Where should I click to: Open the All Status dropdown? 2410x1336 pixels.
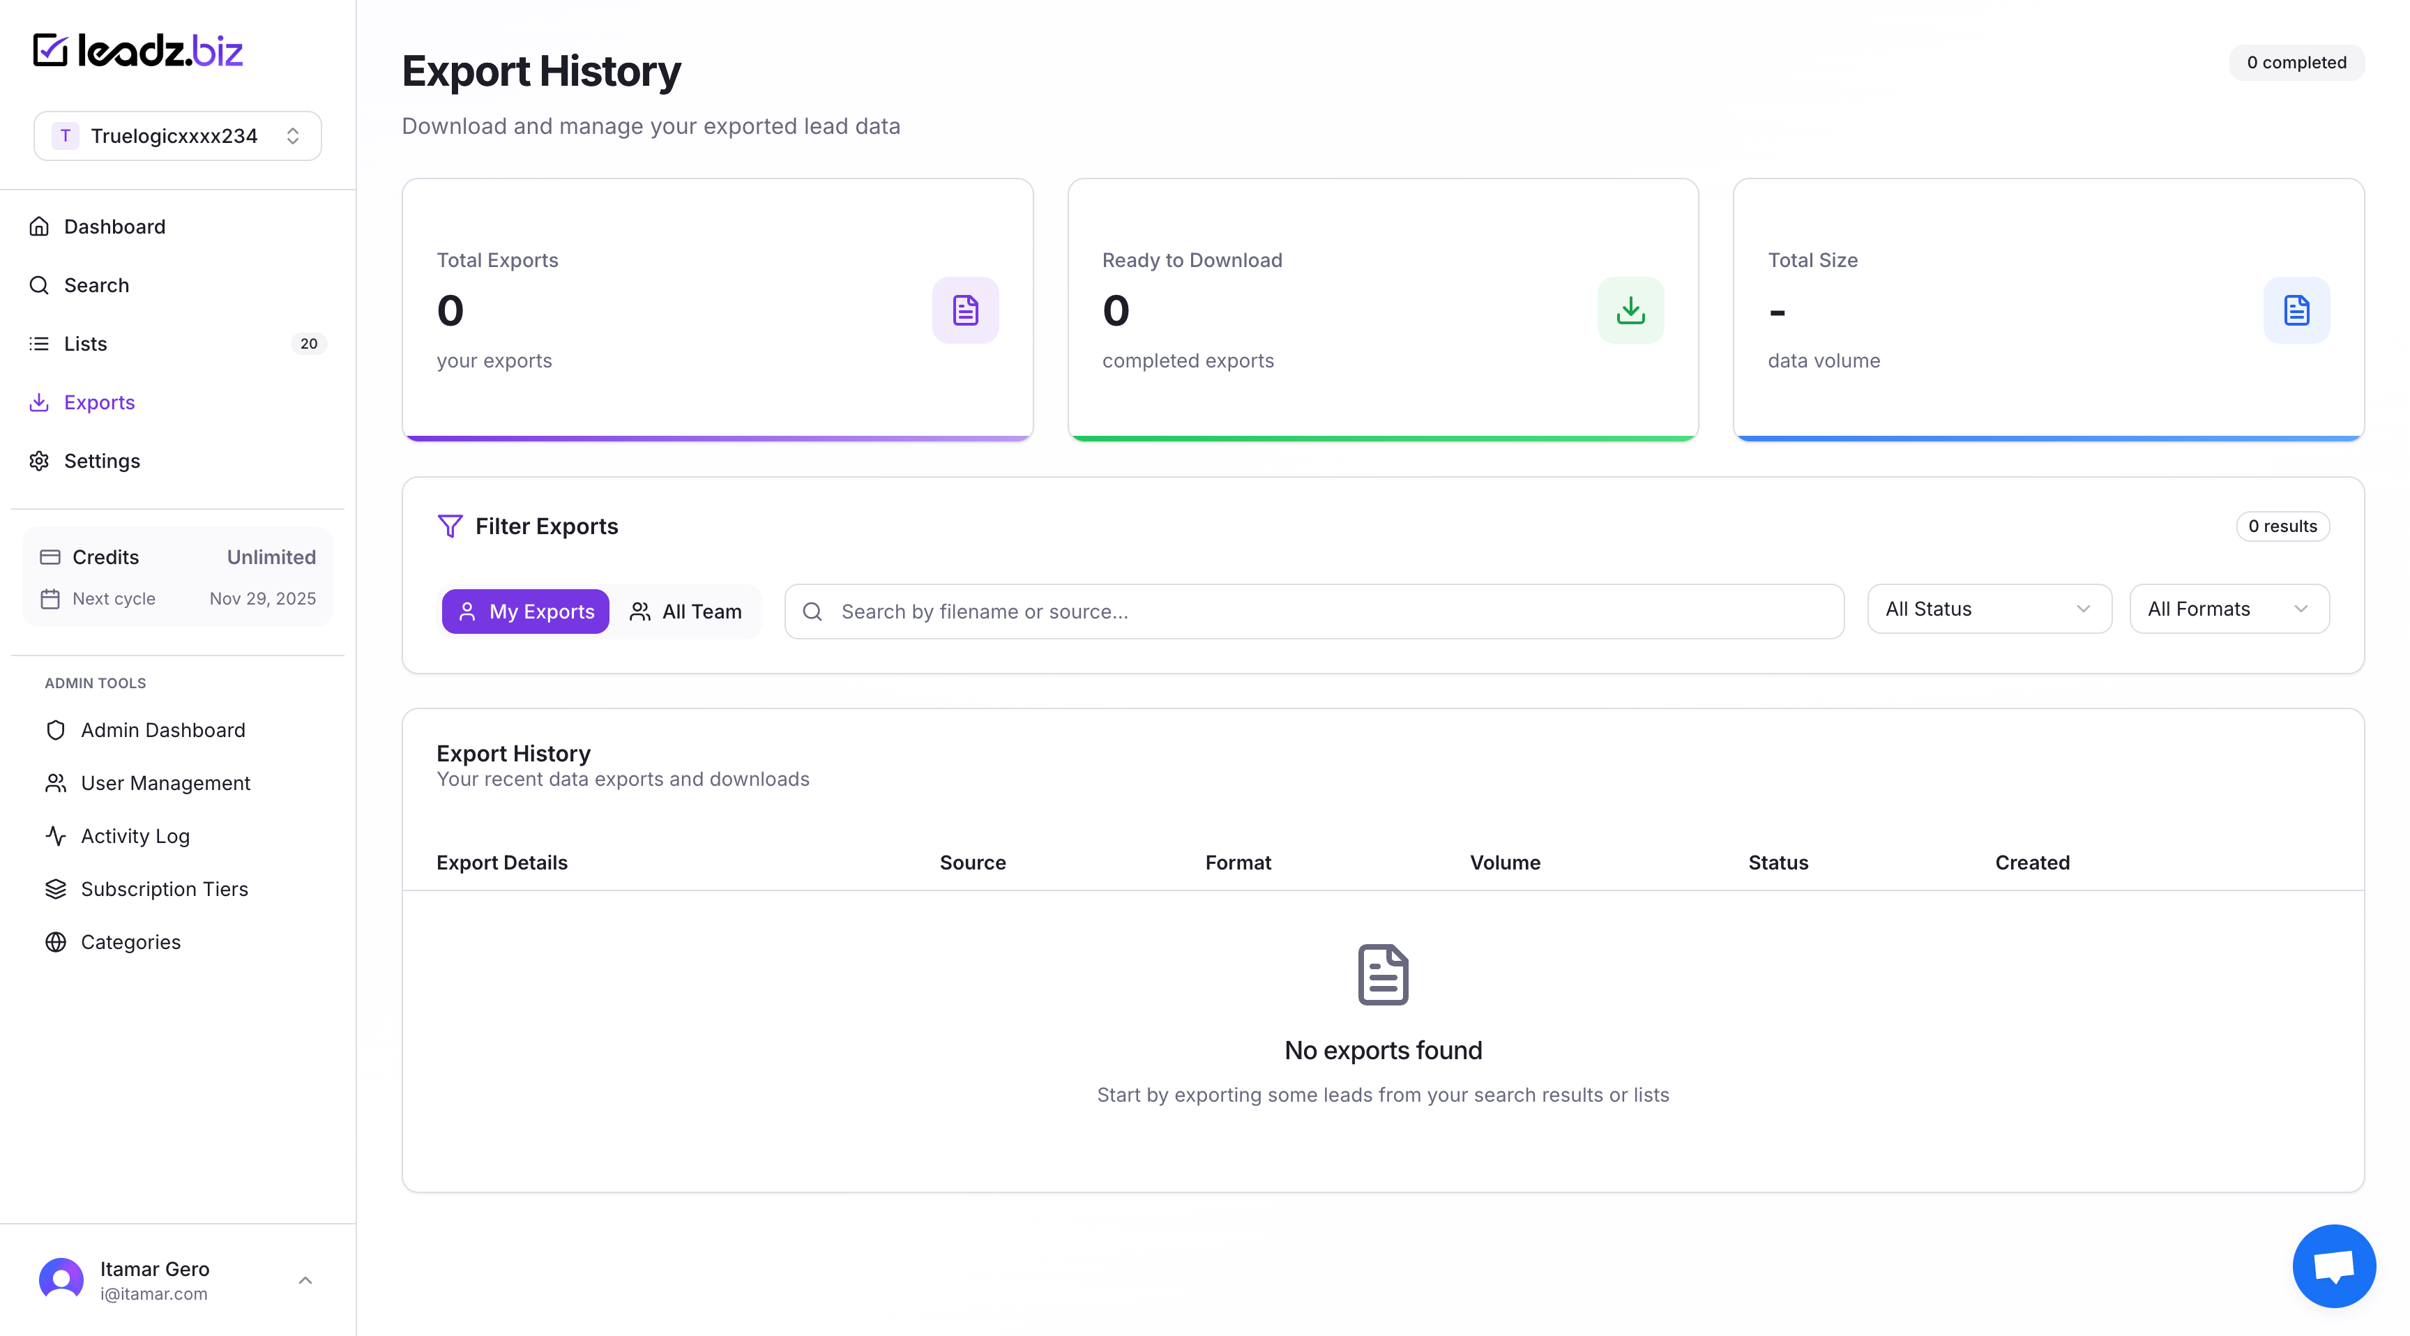pyautogui.click(x=1988, y=609)
